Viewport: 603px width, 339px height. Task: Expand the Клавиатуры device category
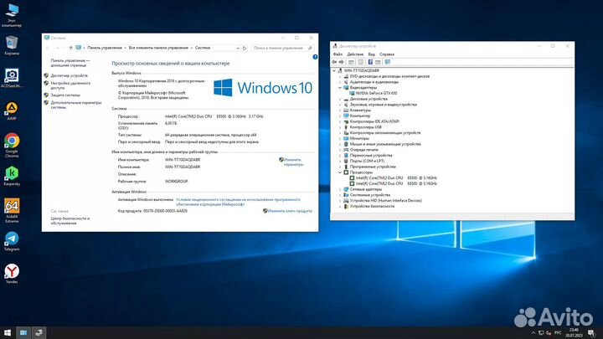[x=340, y=110]
